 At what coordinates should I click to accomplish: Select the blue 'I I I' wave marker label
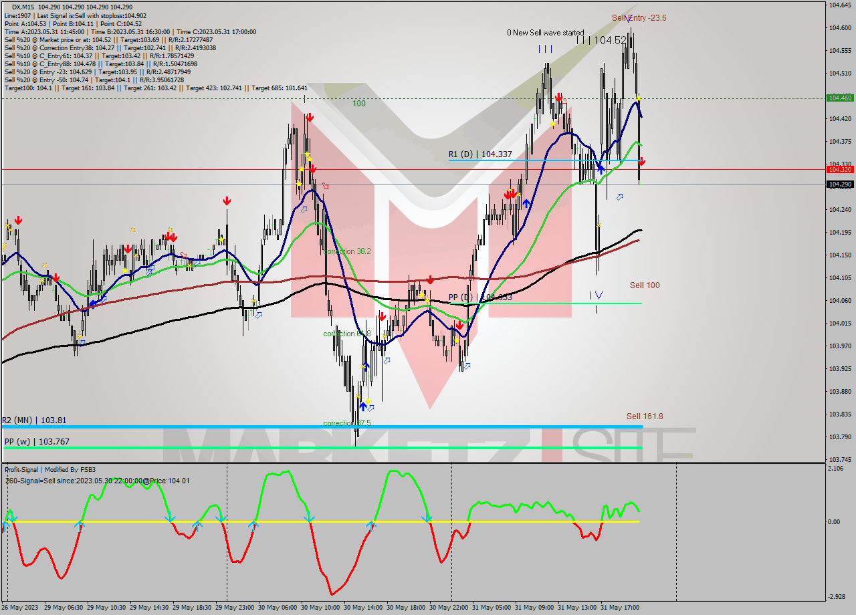point(545,49)
